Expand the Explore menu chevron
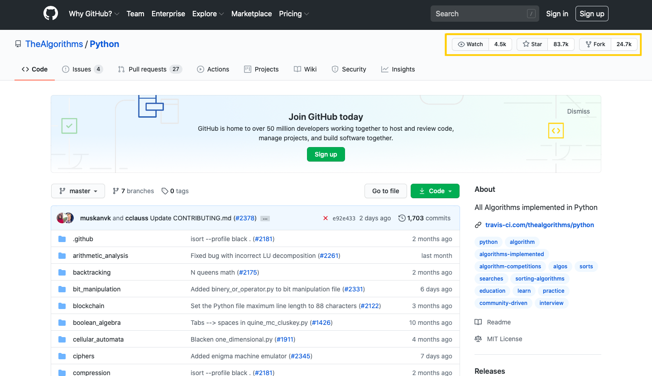Screen dimensions: 652x376 pos(221,14)
